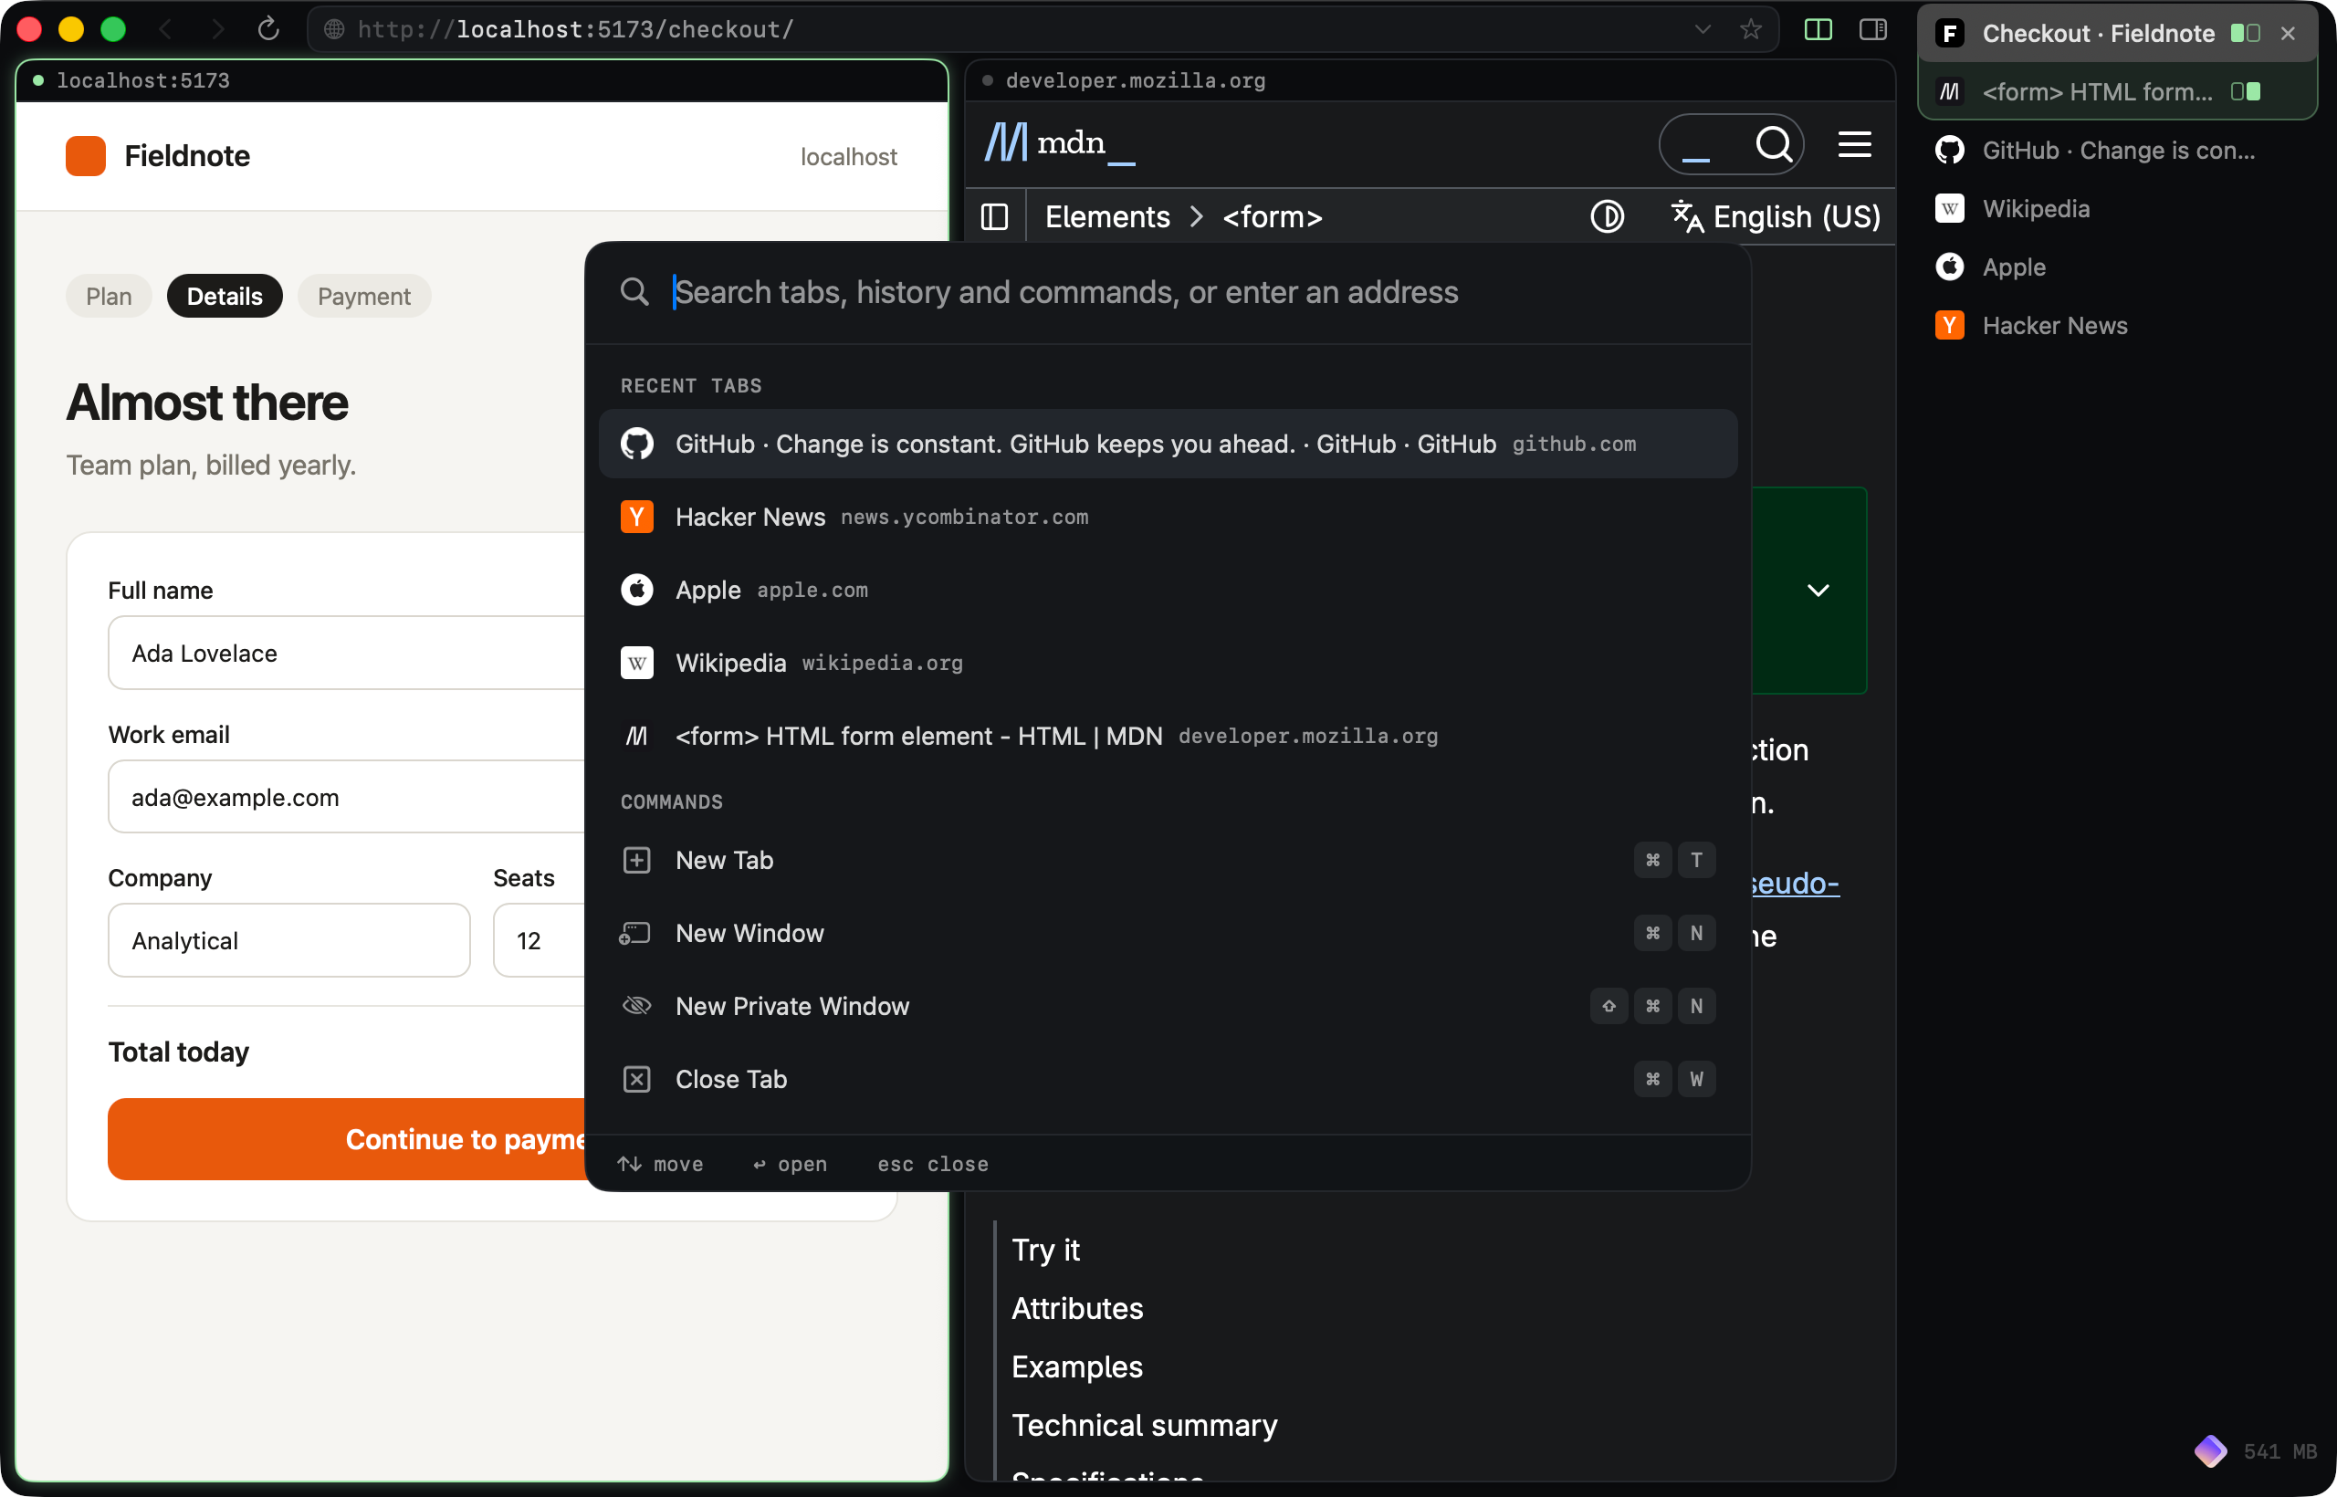This screenshot has height=1497, width=2337.
Task: Click the Full name input field
Action: coord(346,653)
